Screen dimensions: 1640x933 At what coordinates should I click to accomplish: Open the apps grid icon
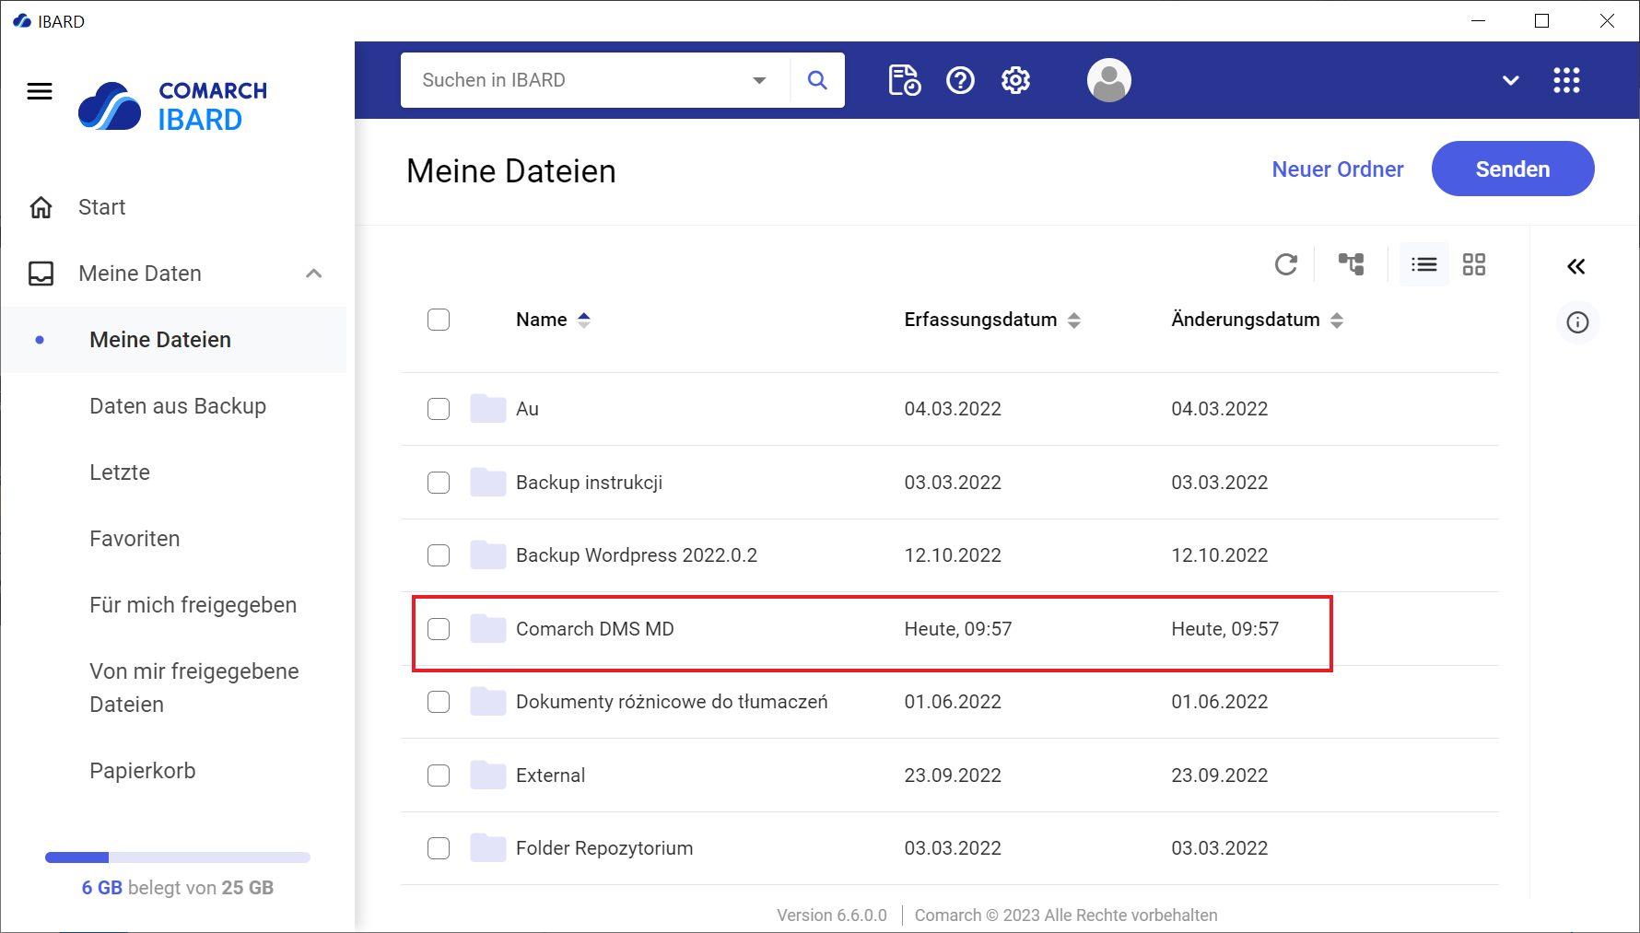coord(1566,80)
